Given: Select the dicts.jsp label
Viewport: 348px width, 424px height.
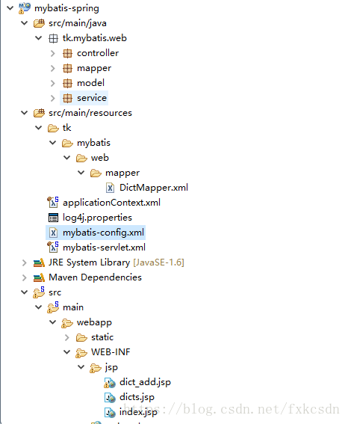Looking at the screenshot, I should click(137, 397).
